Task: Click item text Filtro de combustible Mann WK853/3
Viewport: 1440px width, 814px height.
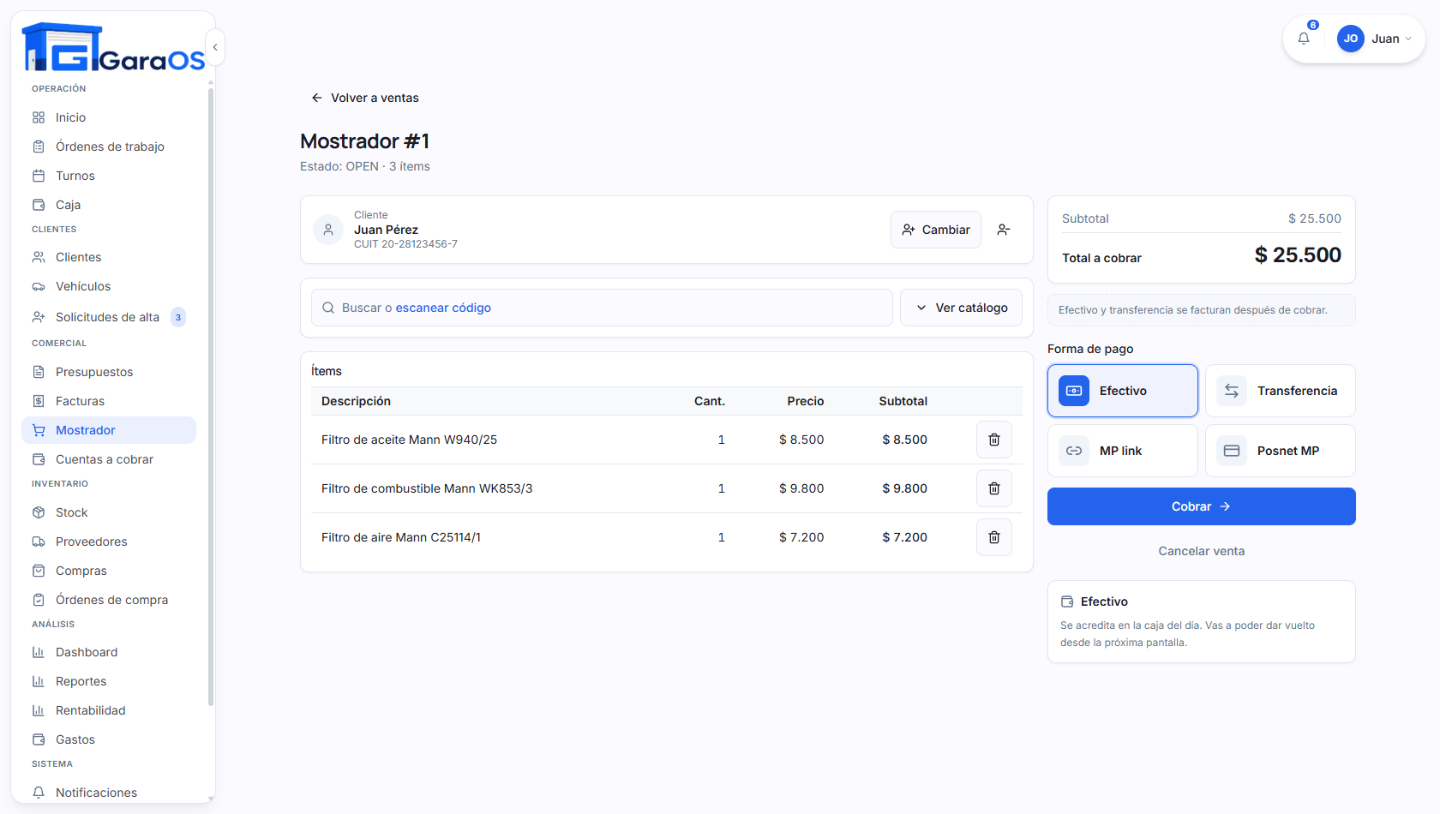Action: (427, 488)
